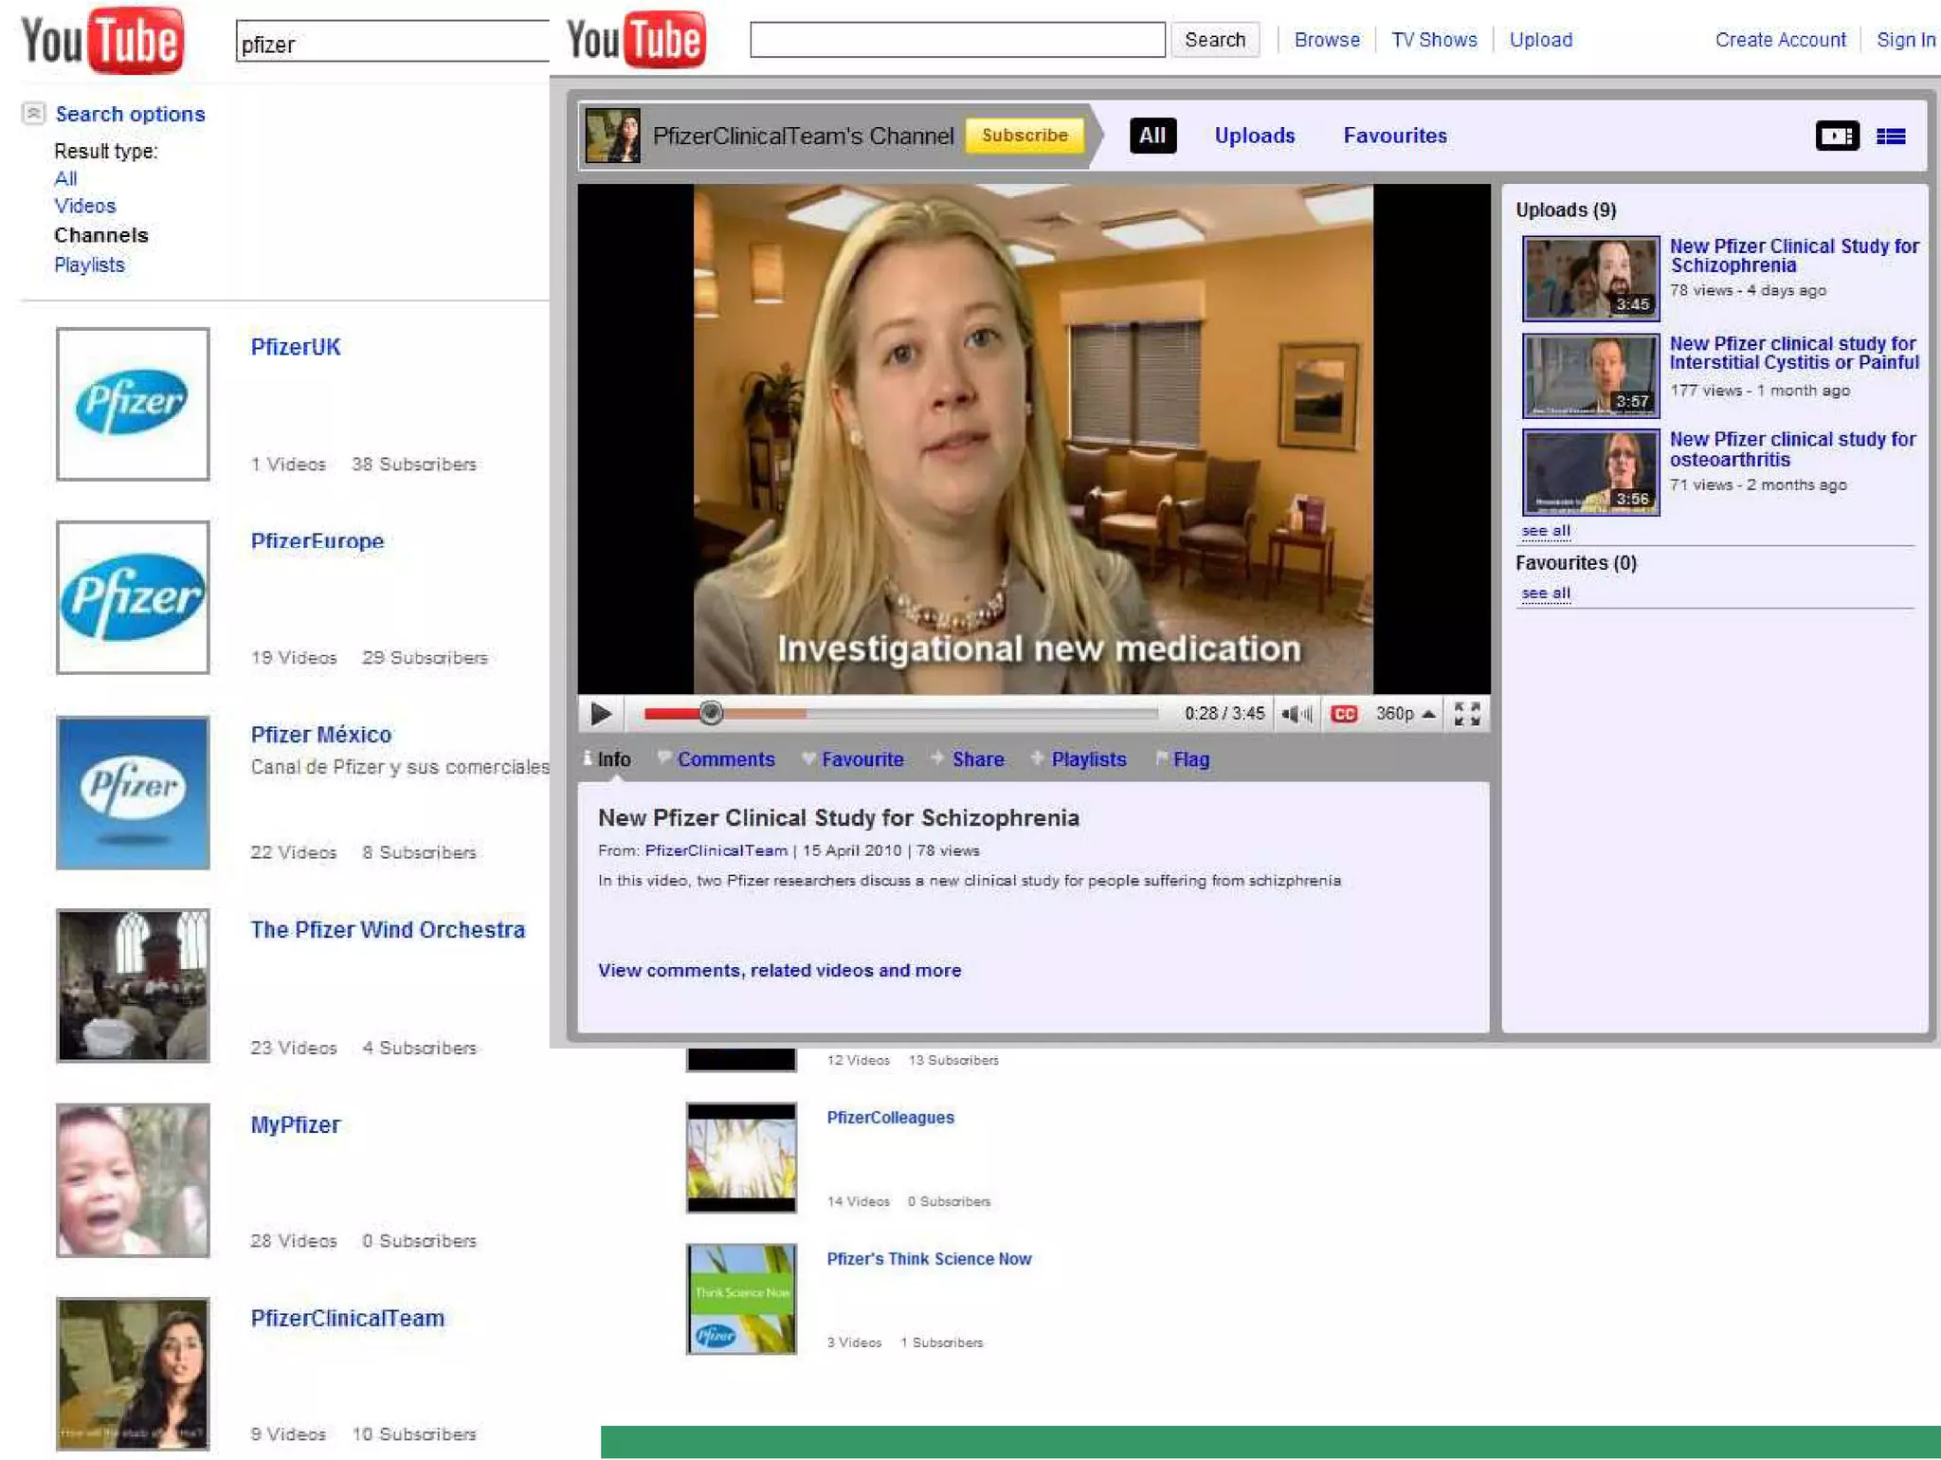Image resolution: width=1941 pixels, height=1460 pixels.
Task: Open the PfizerUK channel link
Action: (x=295, y=347)
